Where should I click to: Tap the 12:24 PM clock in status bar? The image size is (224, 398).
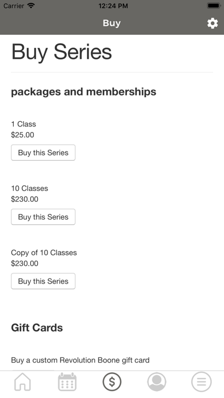point(113,6)
